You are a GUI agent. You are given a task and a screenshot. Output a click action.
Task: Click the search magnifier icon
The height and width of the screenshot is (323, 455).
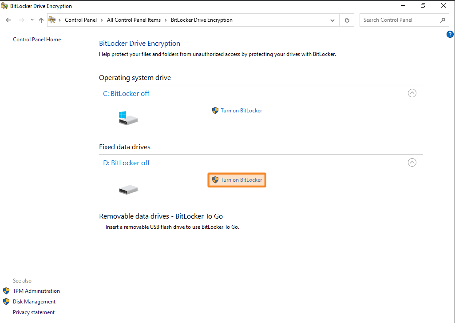[443, 20]
